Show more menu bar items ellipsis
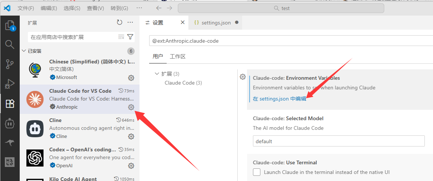433x181 pixels. [139, 8]
